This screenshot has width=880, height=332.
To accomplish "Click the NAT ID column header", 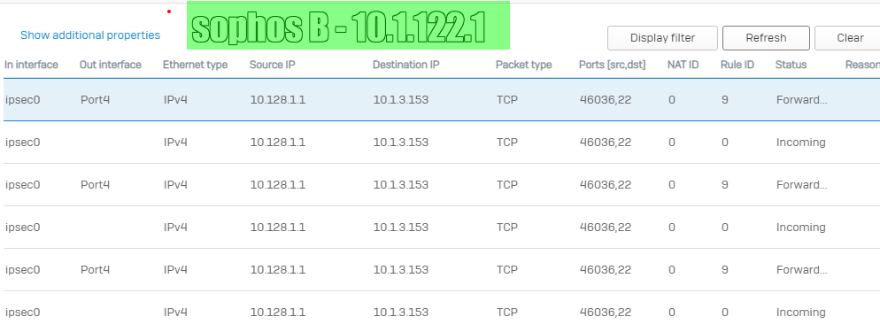I will coord(683,65).
